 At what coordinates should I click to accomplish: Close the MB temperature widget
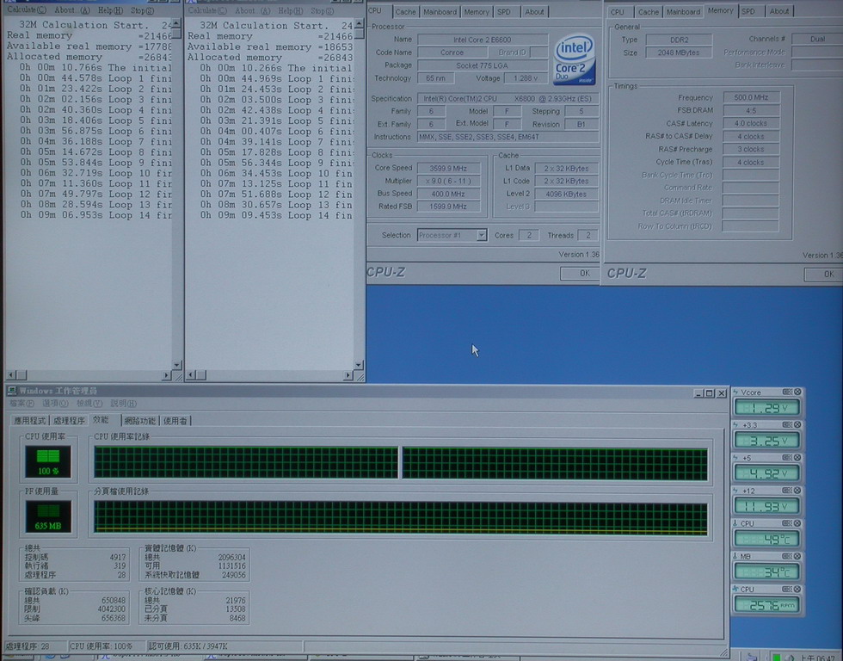point(798,556)
